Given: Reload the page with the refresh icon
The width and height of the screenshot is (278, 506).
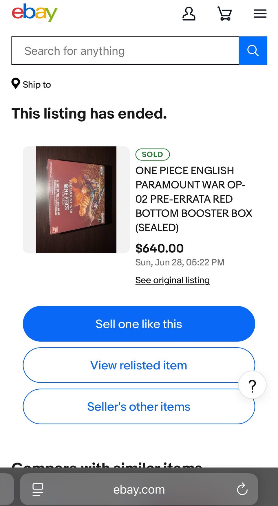Looking at the screenshot, I should click(242, 489).
